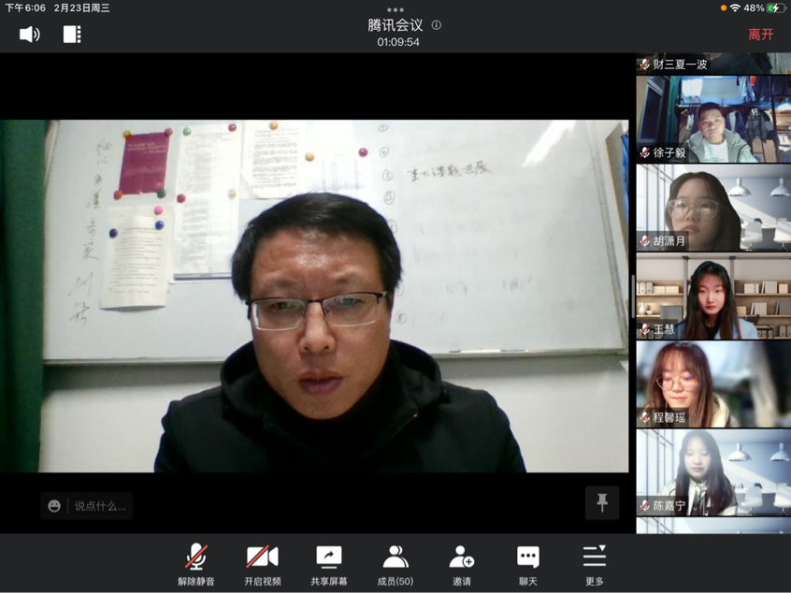Select 胡潇月's video thumbnail

pos(713,208)
